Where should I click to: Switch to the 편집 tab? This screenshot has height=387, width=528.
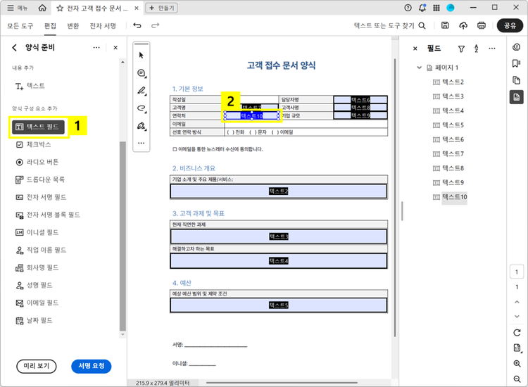[50, 26]
